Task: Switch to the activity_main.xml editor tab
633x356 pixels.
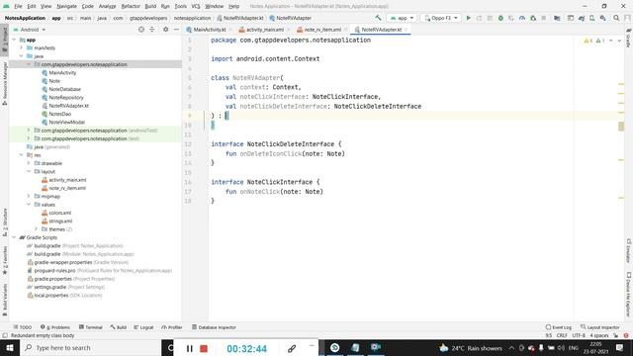Action: point(264,30)
